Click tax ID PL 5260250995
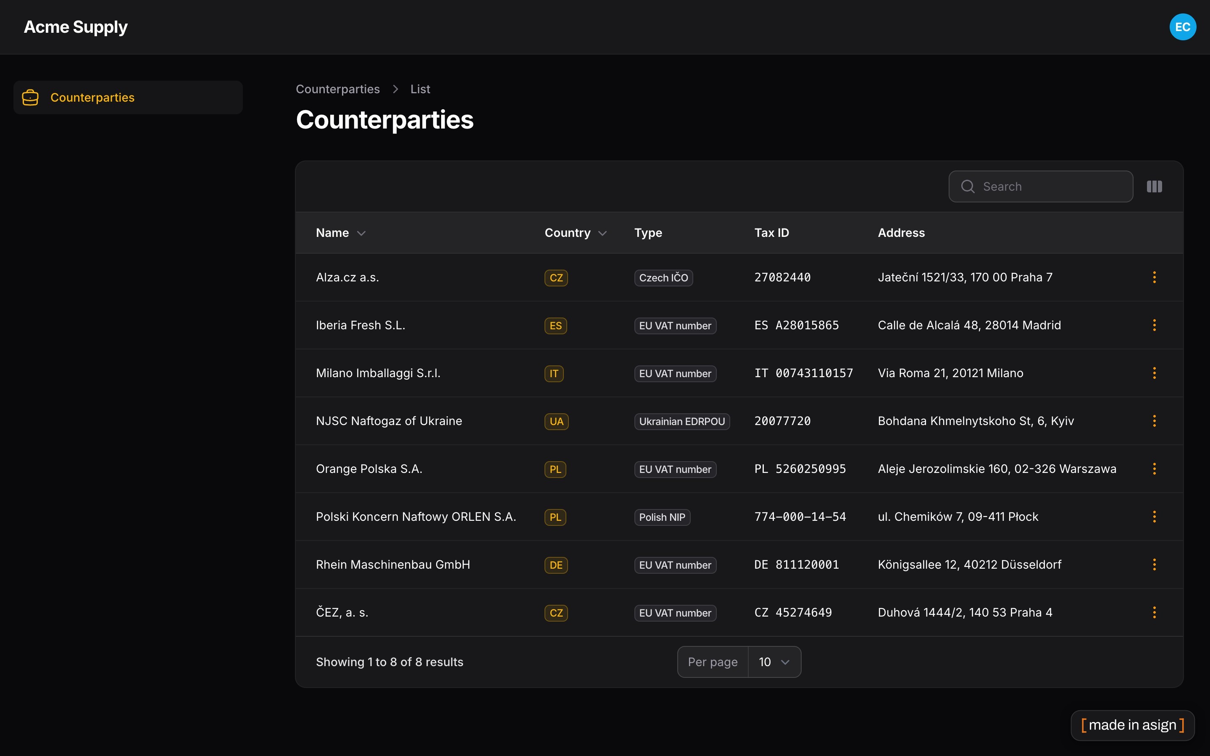The width and height of the screenshot is (1210, 756). click(800, 469)
